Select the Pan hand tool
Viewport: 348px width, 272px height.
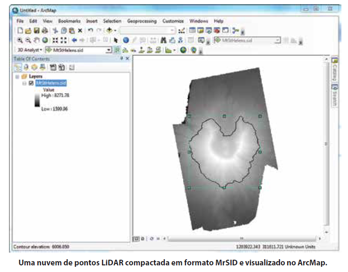[36, 40]
